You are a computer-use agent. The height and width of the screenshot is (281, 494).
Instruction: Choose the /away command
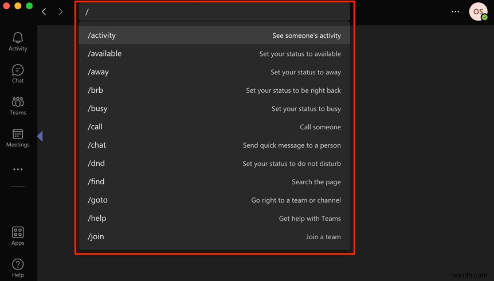(214, 72)
